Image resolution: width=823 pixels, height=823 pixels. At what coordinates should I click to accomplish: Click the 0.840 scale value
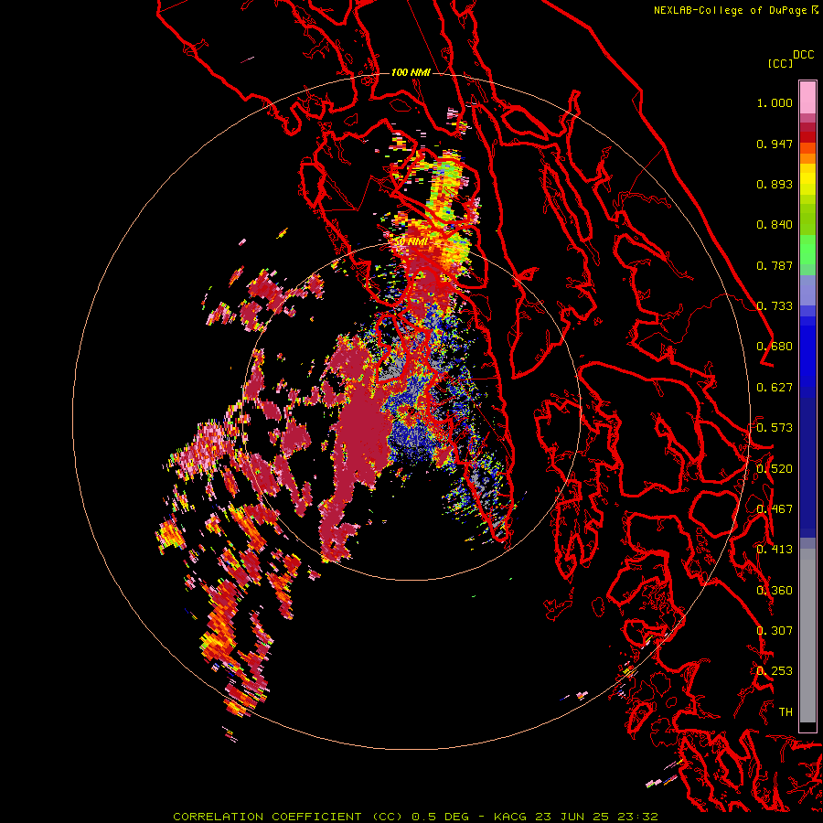[x=775, y=225]
